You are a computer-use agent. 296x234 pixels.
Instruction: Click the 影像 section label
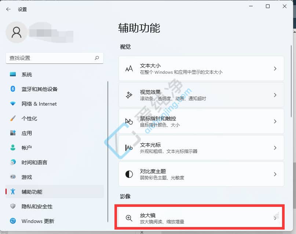pyautogui.click(x=125, y=197)
